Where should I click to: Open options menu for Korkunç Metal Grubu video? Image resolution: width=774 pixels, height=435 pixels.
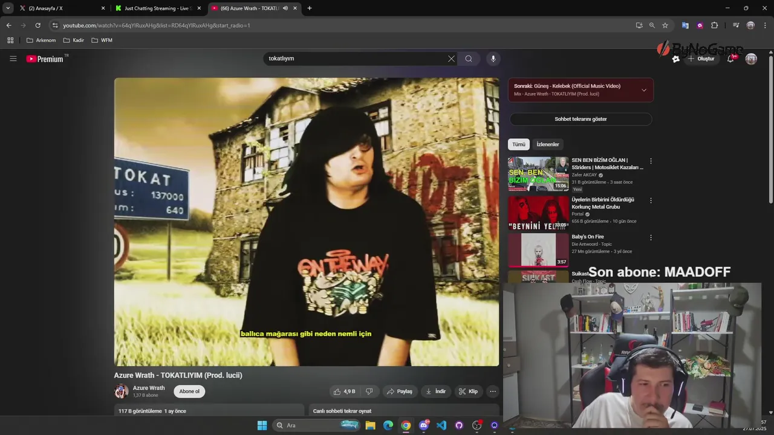(x=651, y=201)
